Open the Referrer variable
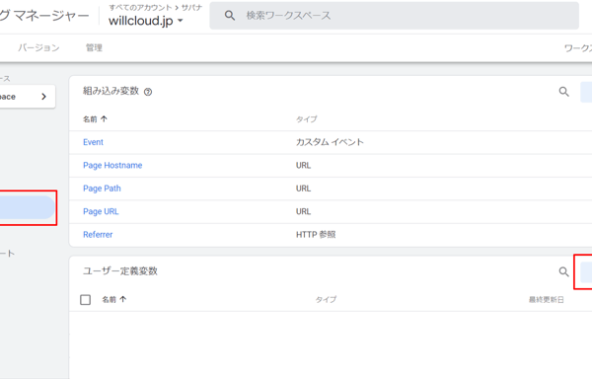The image size is (592, 379). point(98,235)
